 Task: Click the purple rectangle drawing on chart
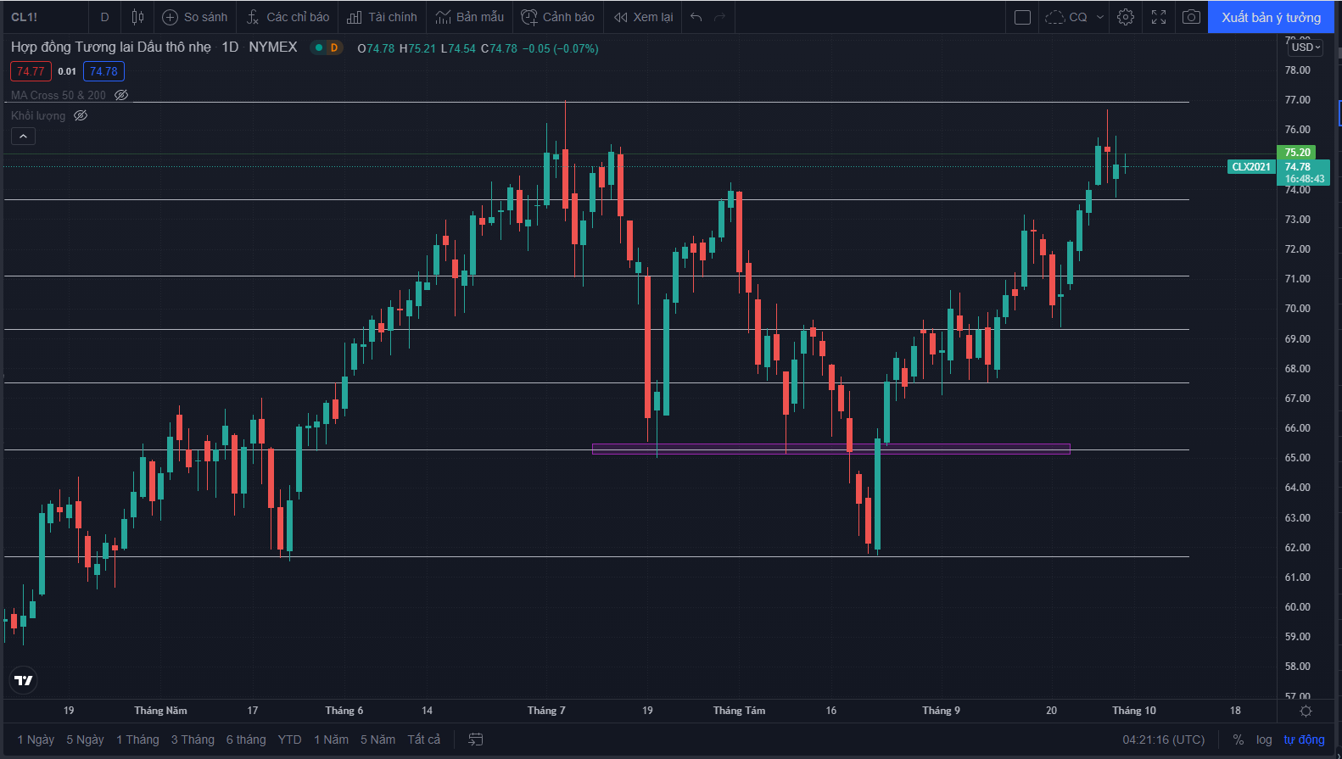(830, 449)
